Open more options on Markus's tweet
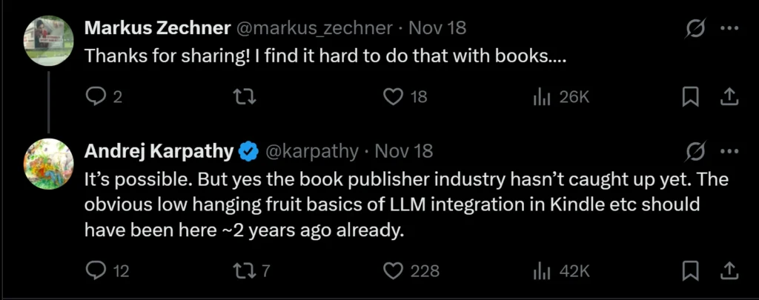Image resolution: width=759 pixels, height=300 pixels. pyautogui.click(x=730, y=29)
